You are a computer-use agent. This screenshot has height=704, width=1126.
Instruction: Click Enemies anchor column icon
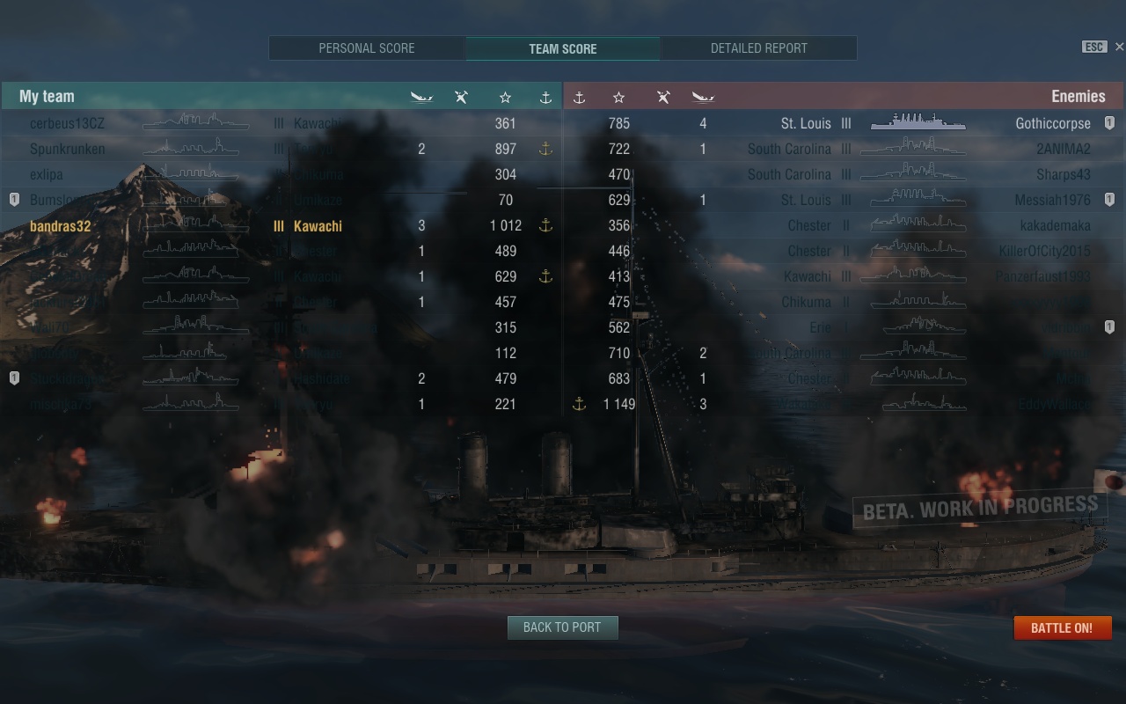click(579, 97)
